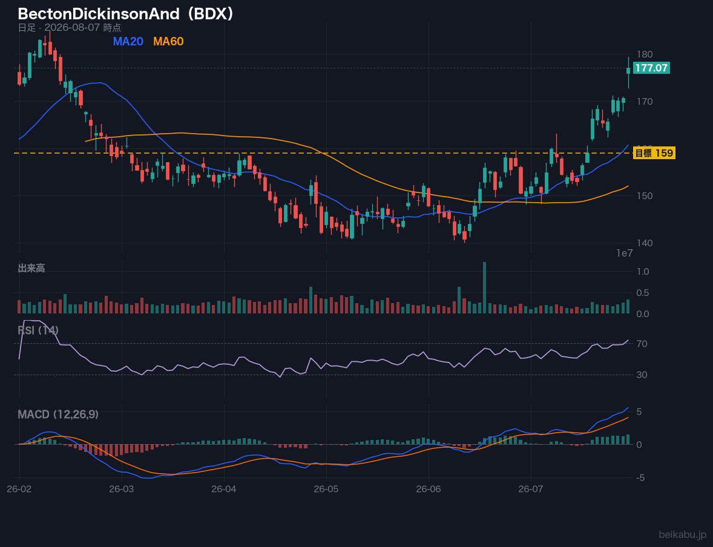Click the latest candlestick near 177
The width and height of the screenshot is (713, 547).
(628, 72)
